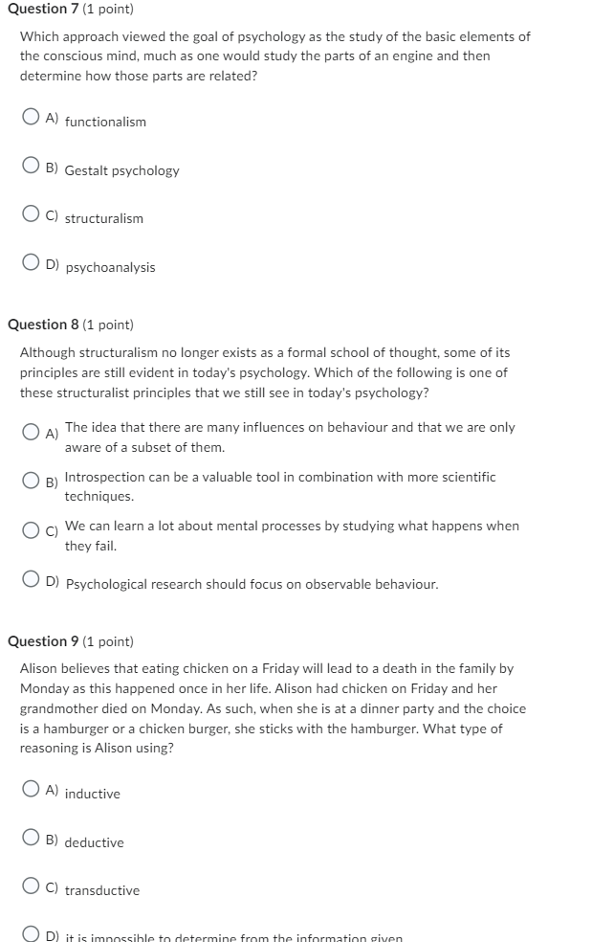Click the text label 'psychoanalysis'
The height and width of the screenshot is (942, 614).
(x=109, y=267)
